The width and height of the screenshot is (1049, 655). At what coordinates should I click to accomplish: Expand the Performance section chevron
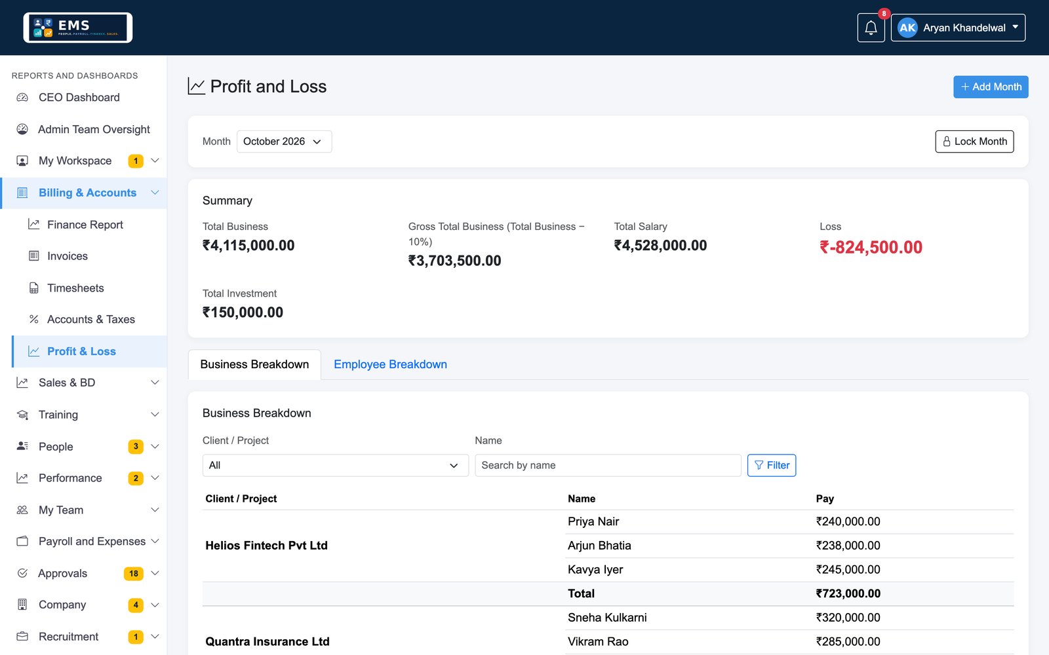click(155, 478)
